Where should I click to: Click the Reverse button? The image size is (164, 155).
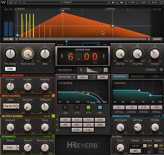[x=157, y=39]
